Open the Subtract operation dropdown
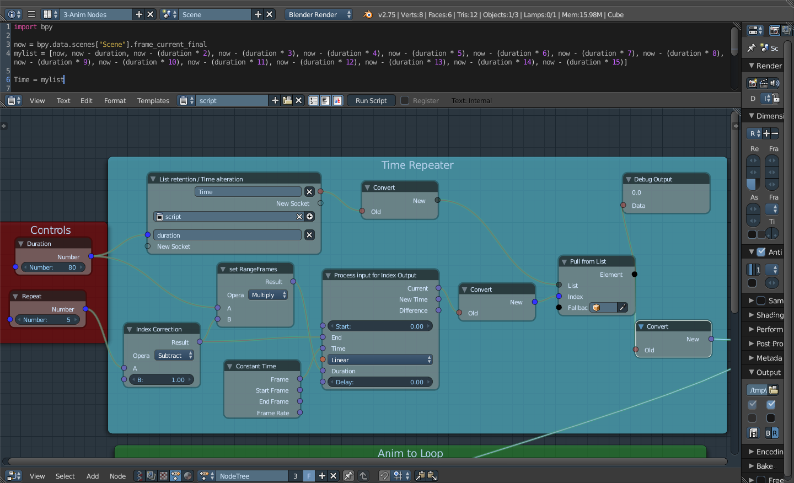 (x=174, y=356)
